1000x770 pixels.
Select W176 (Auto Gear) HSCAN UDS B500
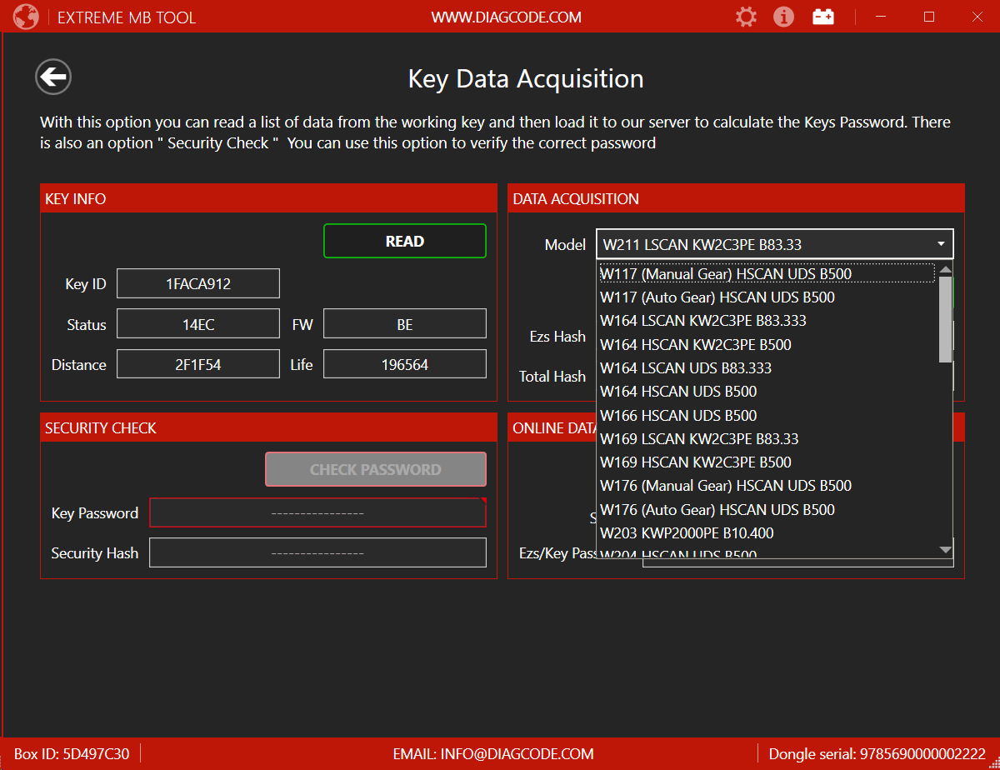pos(717,509)
